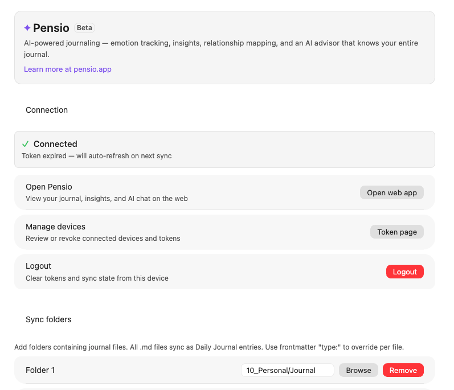The height and width of the screenshot is (390, 454).
Task: Open the 'Learn more at pensio.app' link
Action: click(x=67, y=69)
